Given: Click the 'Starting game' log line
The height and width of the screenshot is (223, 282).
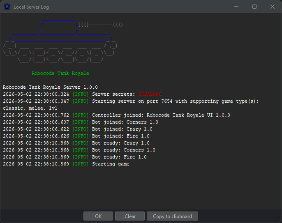Looking at the screenshot, I should pos(66,164).
